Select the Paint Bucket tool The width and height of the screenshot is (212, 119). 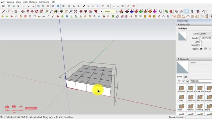56,11
